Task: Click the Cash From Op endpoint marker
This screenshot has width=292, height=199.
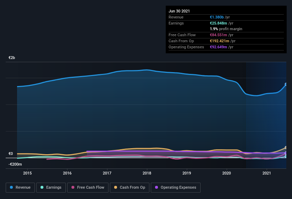Action: (286, 147)
